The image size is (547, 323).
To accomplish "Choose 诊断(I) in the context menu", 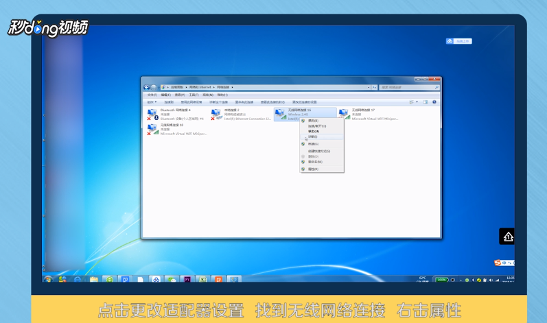I will (322, 136).
